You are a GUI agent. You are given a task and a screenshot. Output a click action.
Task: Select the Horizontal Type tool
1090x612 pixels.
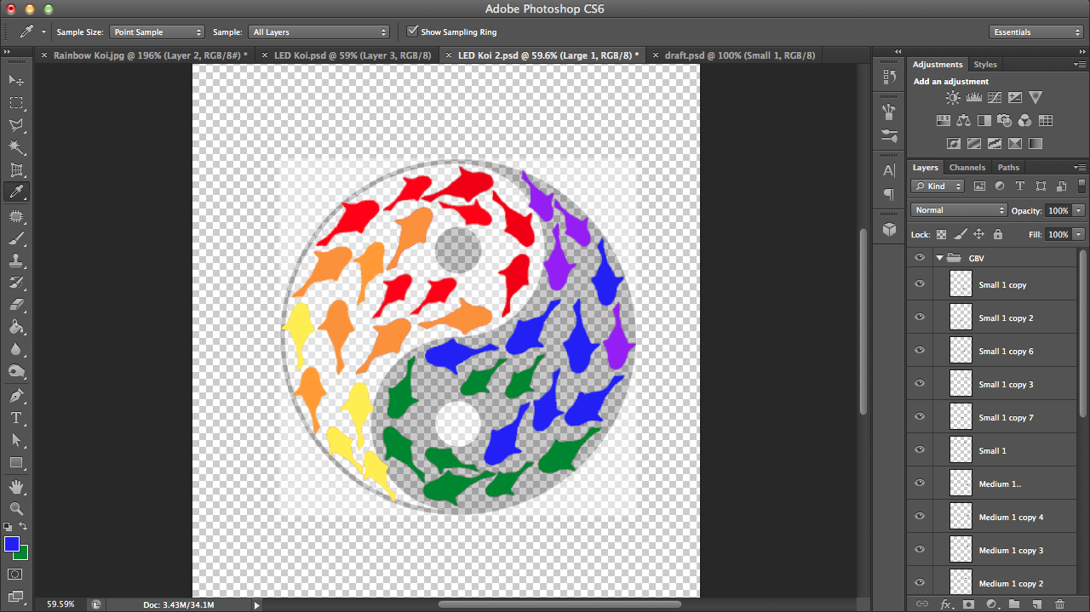point(15,417)
